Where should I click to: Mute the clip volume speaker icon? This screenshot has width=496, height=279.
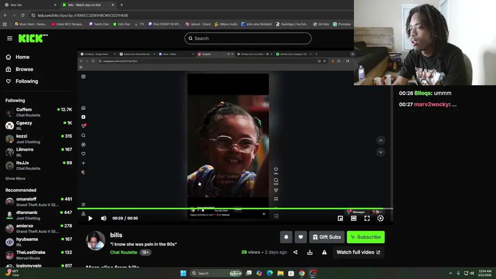103,218
